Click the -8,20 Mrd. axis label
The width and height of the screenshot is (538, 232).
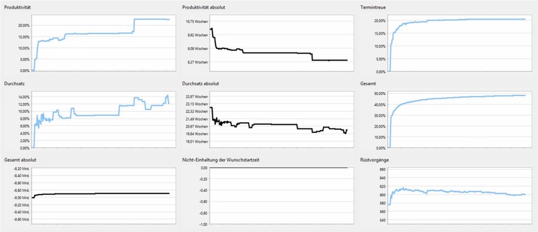(20, 168)
